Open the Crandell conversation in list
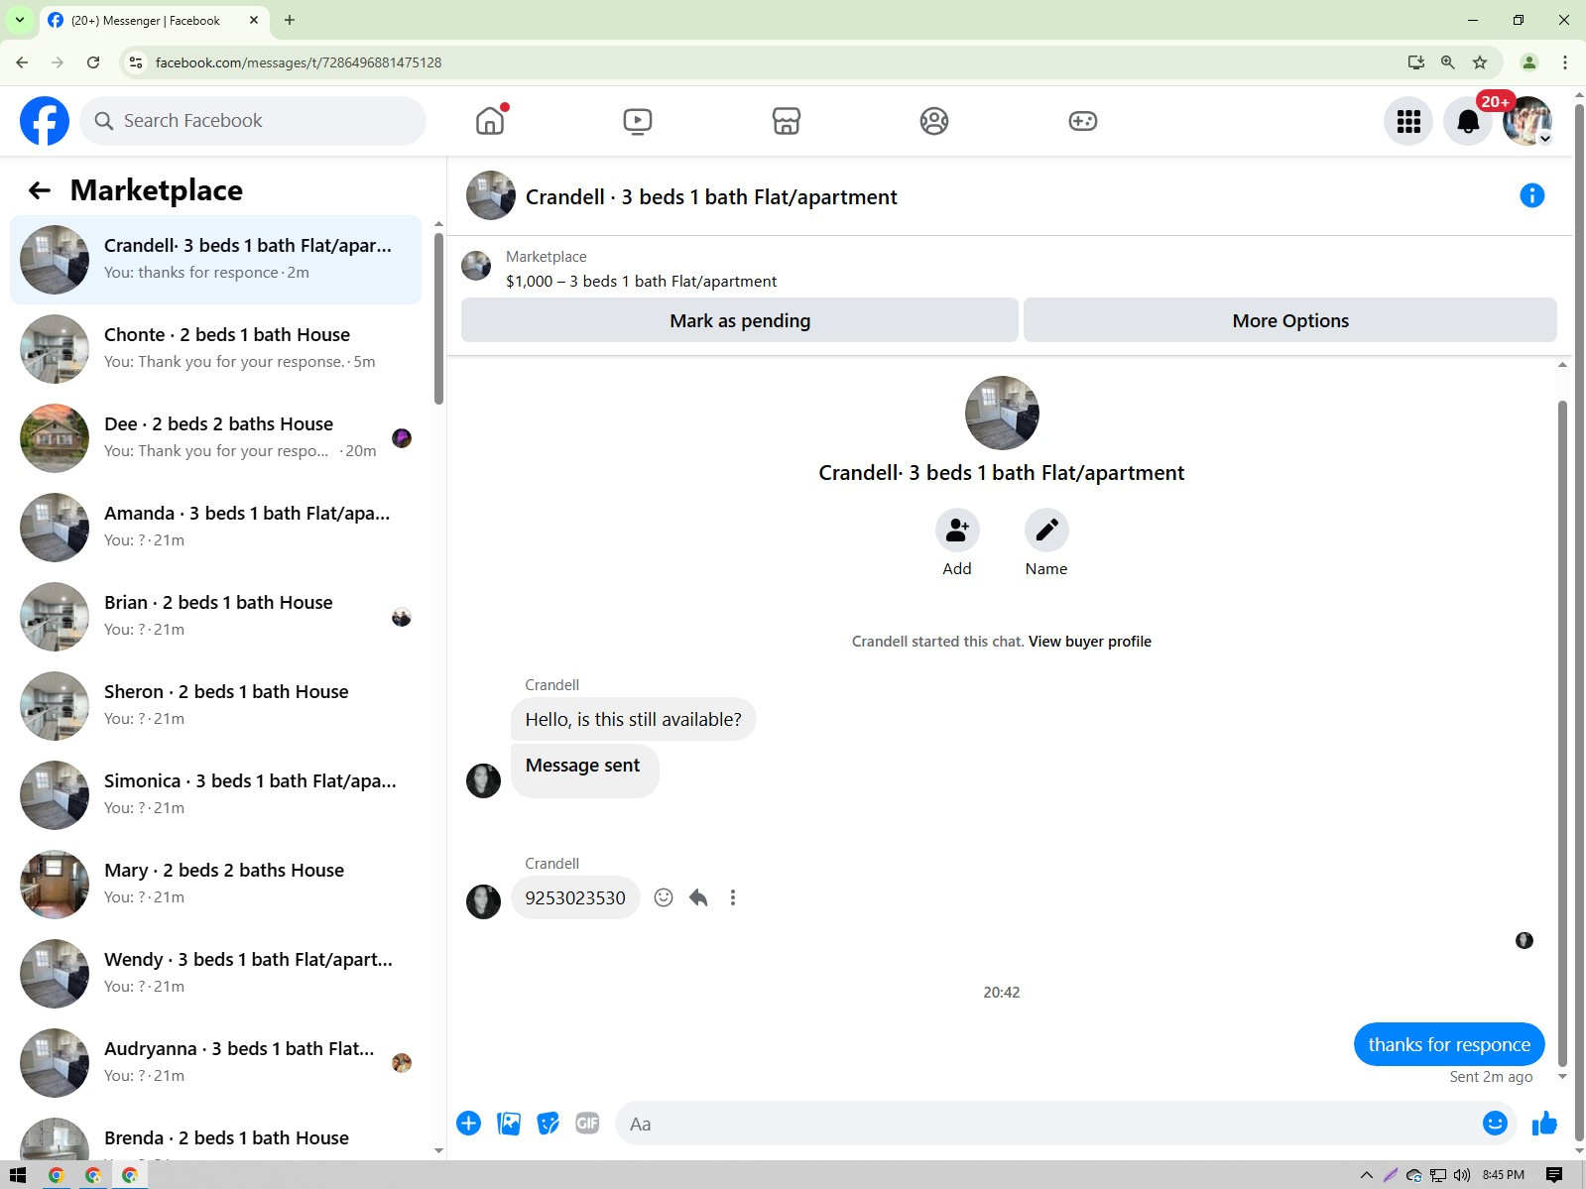 (x=215, y=260)
